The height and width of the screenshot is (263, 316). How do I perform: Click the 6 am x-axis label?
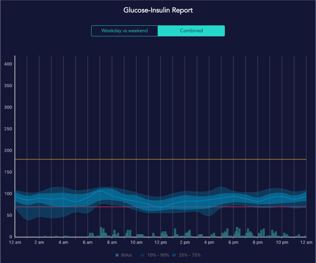pyautogui.click(x=88, y=242)
